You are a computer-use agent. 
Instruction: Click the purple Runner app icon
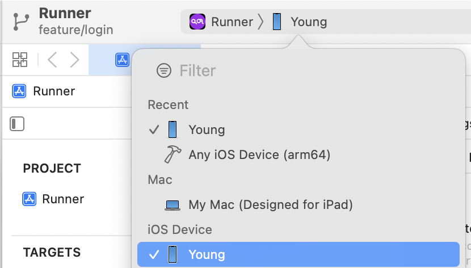point(197,22)
